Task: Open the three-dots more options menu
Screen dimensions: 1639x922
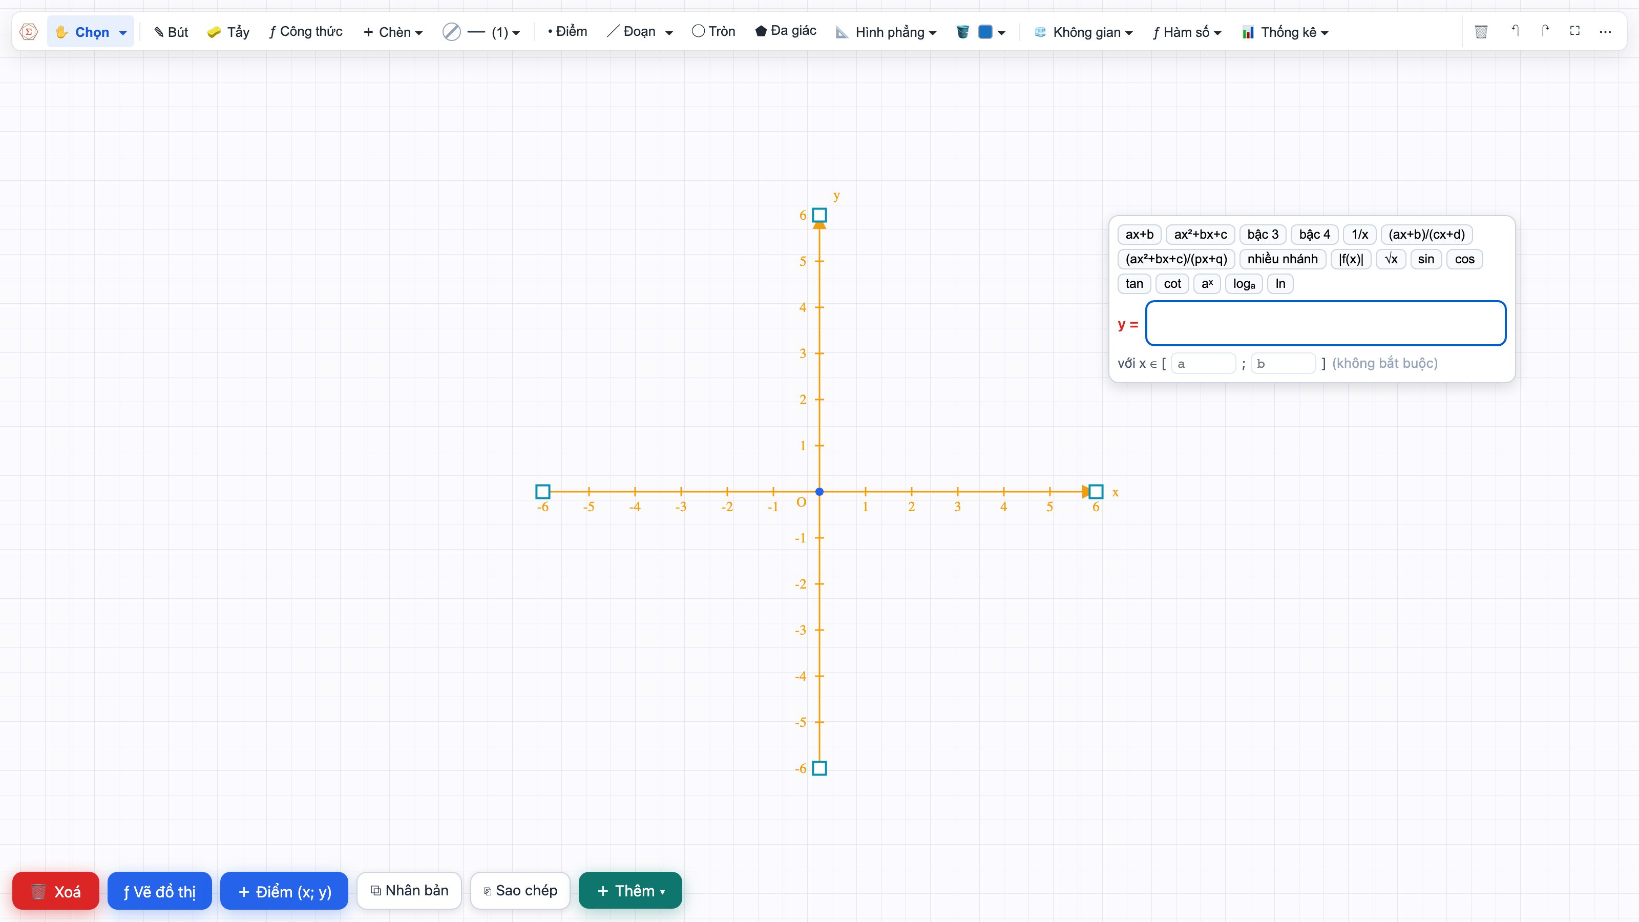Action: (x=1605, y=31)
